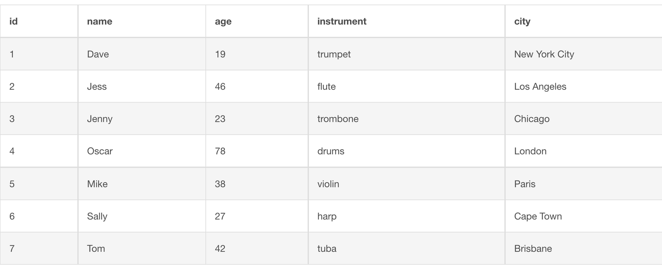This screenshot has height=272, width=662.
Task: Click the city column header
Action: pyautogui.click(x=584, y=21)
